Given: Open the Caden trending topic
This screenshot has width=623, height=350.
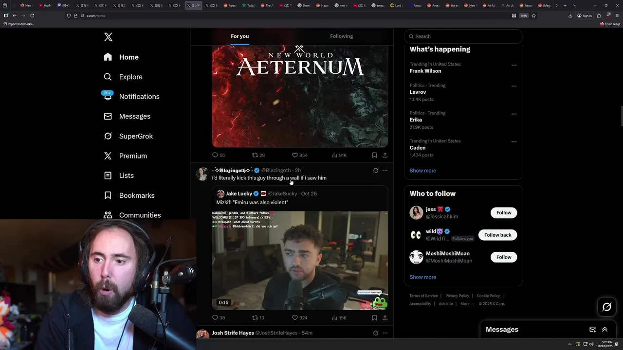Looking at the screenshot, I should point(418,148).
